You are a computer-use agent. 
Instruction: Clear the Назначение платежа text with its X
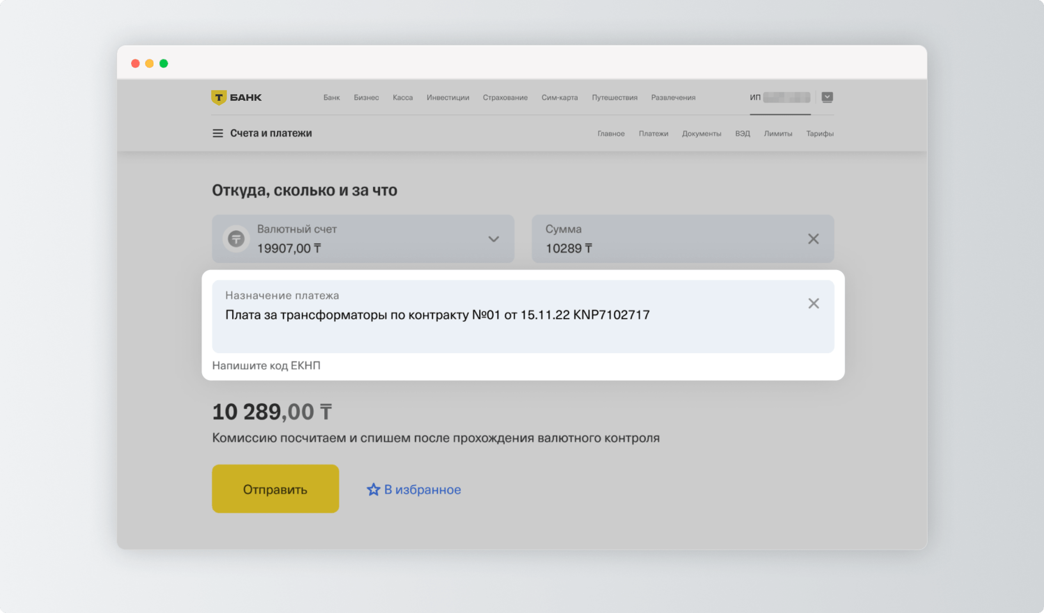pos(813,303)
